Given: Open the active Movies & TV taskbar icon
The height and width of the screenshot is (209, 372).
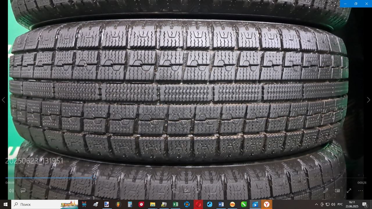Looking at the screenshot, I should click(255, 204).
